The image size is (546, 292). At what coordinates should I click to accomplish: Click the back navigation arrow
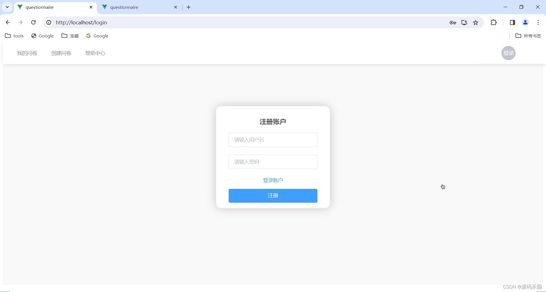[8, 22]
